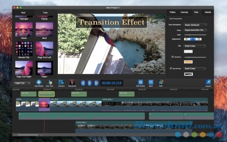Open the 1280*720 resolution dropdown

point(22,83)
